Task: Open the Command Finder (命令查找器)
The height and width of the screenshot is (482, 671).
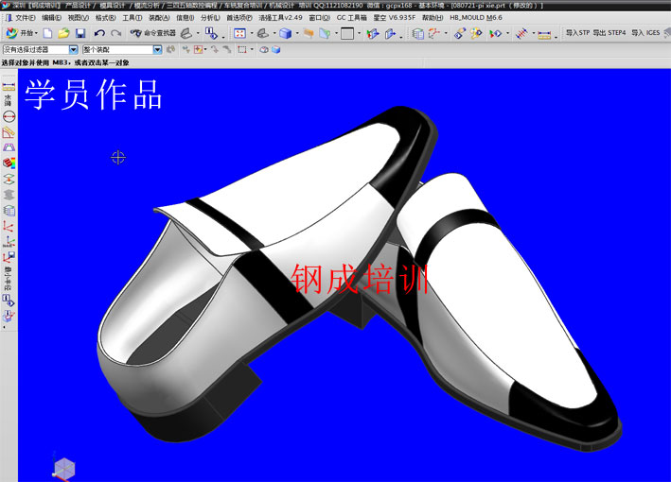Action: tap(151, 33)
